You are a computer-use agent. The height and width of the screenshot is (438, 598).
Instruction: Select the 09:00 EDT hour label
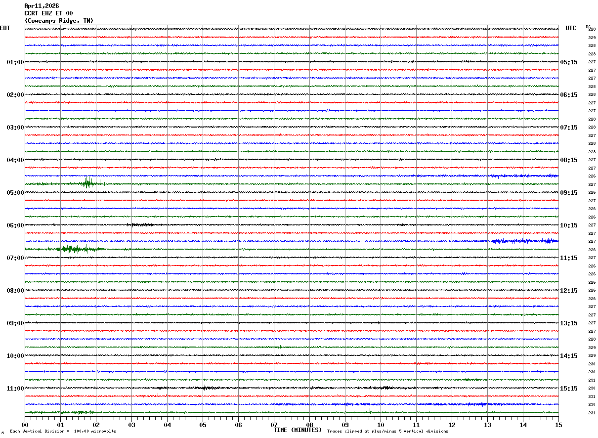[15, 323]
